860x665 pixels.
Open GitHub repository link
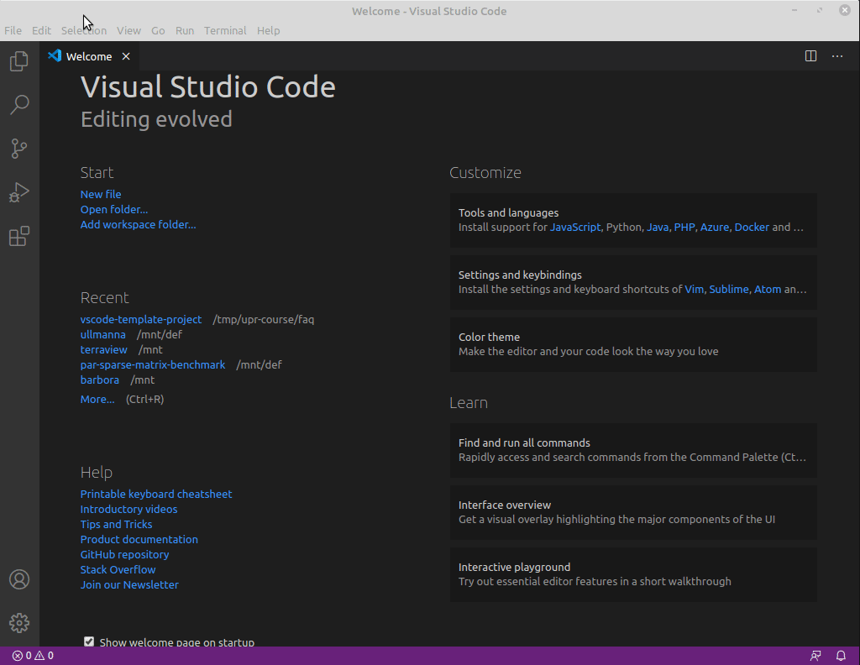tap(124, 554)
